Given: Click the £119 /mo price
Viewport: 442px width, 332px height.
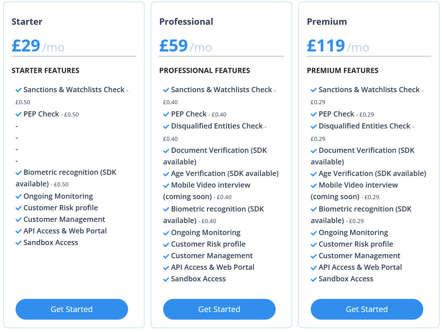Looking at the screenshot, I should point(338,46).
